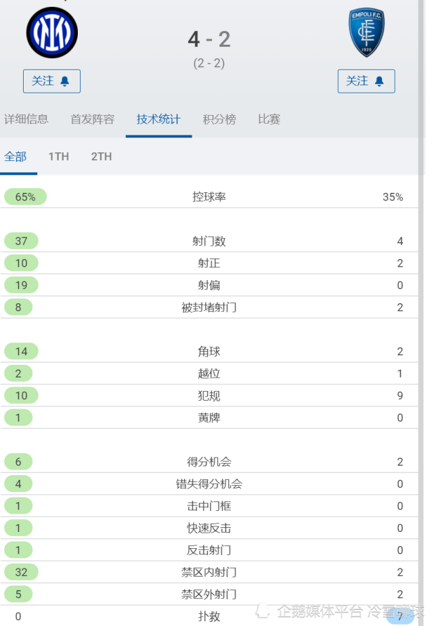Click the 6 badge in 得分机会 row

pyautogui.click(x=18, y=462)
